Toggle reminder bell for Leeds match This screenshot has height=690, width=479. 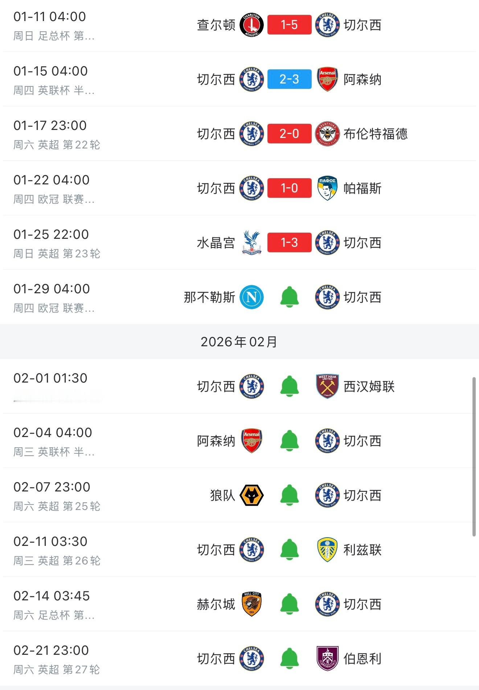point(290,550)
